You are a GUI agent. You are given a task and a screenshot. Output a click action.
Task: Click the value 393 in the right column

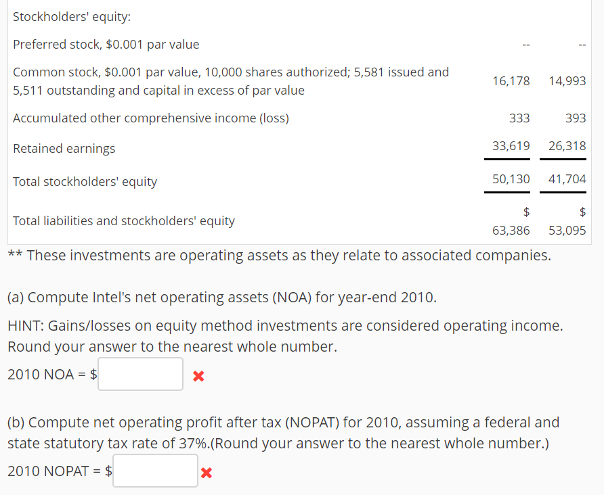click(577, 118)
